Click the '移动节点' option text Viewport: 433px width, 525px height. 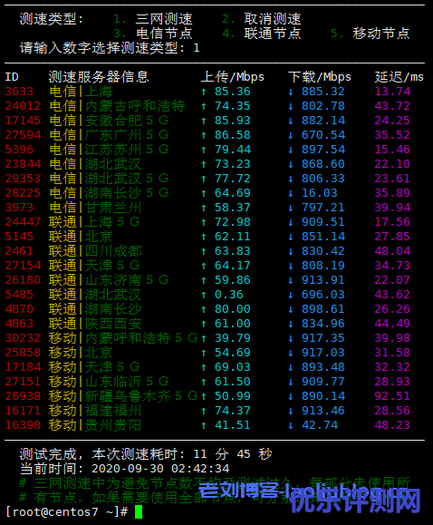[380, 34]
